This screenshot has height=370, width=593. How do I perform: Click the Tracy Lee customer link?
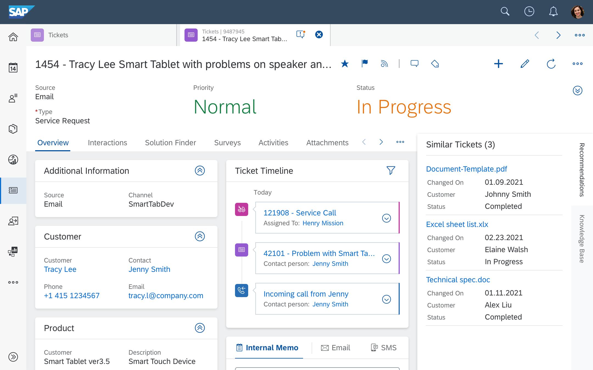pyautogui.click(x=60, y=269)
